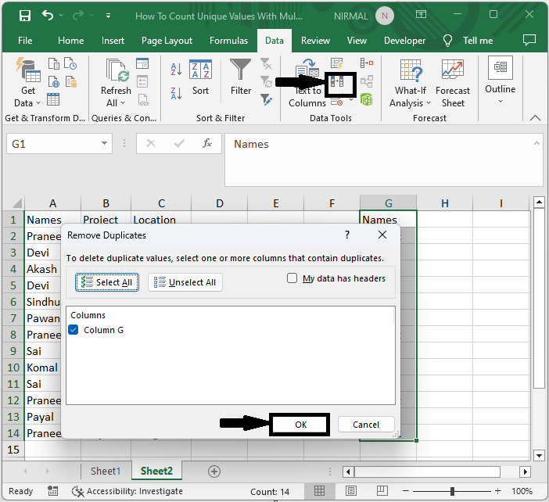The image size is (549, 502).
Task: Click the Insert Function fx button
Action: (x=207, y=143)
